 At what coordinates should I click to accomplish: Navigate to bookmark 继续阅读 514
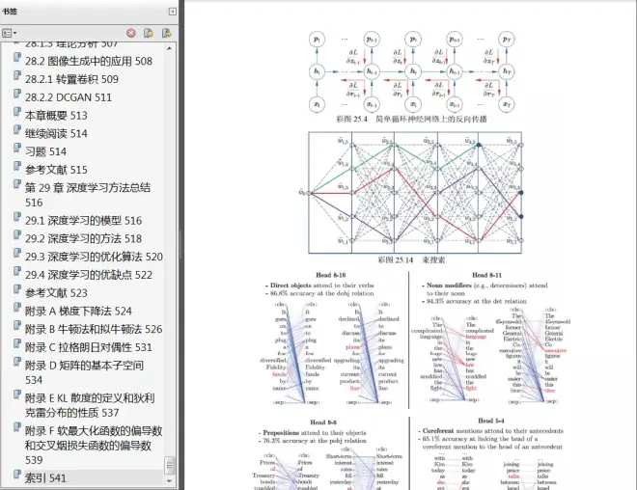click(56, 133)
